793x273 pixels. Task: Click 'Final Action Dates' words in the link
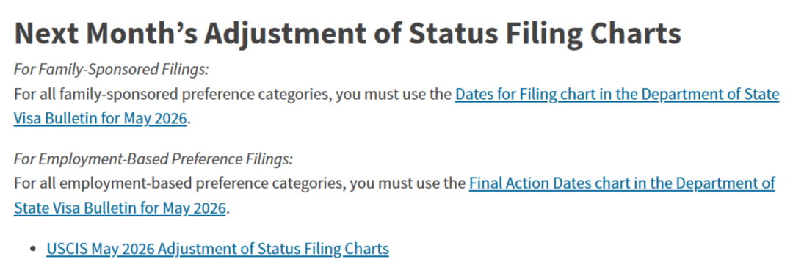tap(529, 183)
